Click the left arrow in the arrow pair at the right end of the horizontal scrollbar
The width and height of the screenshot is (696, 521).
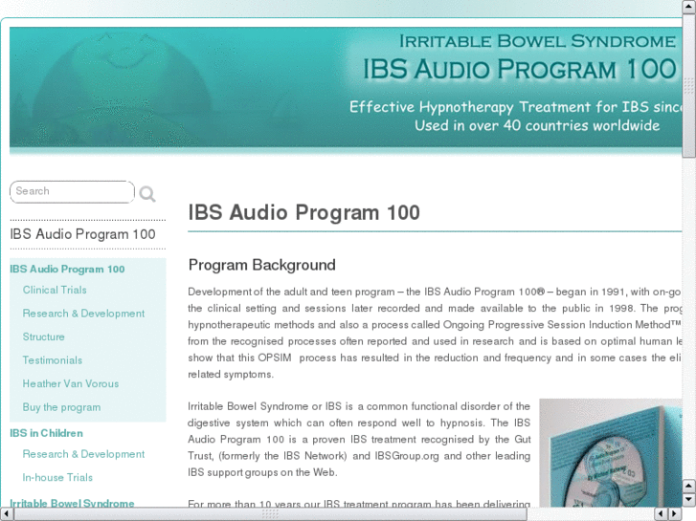(x=661, y=514)
